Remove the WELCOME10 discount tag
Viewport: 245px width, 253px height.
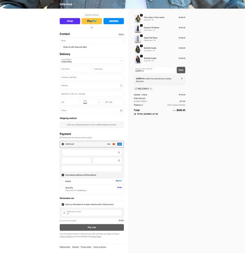click(151, 89)
